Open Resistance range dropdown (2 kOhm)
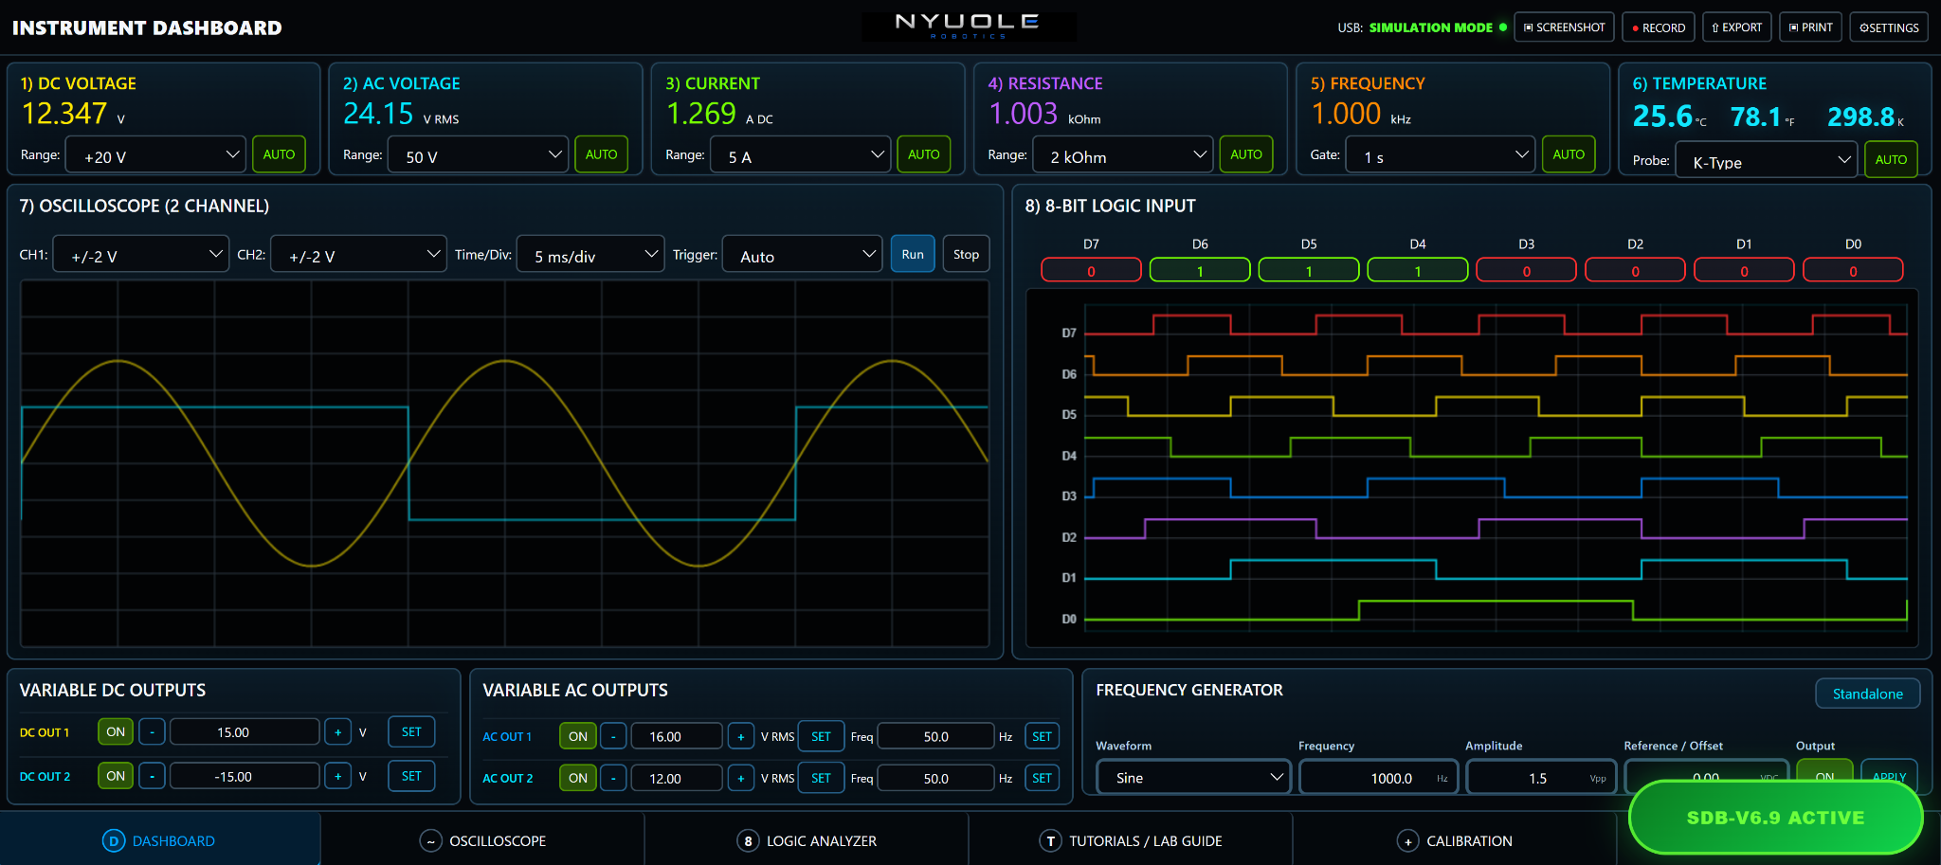This screenshot has width=1941, height=865. click(x=1122, y=154)
